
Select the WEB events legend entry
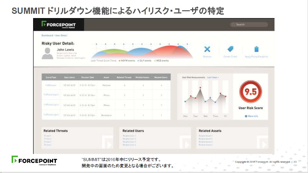click(x=161, y=61)
